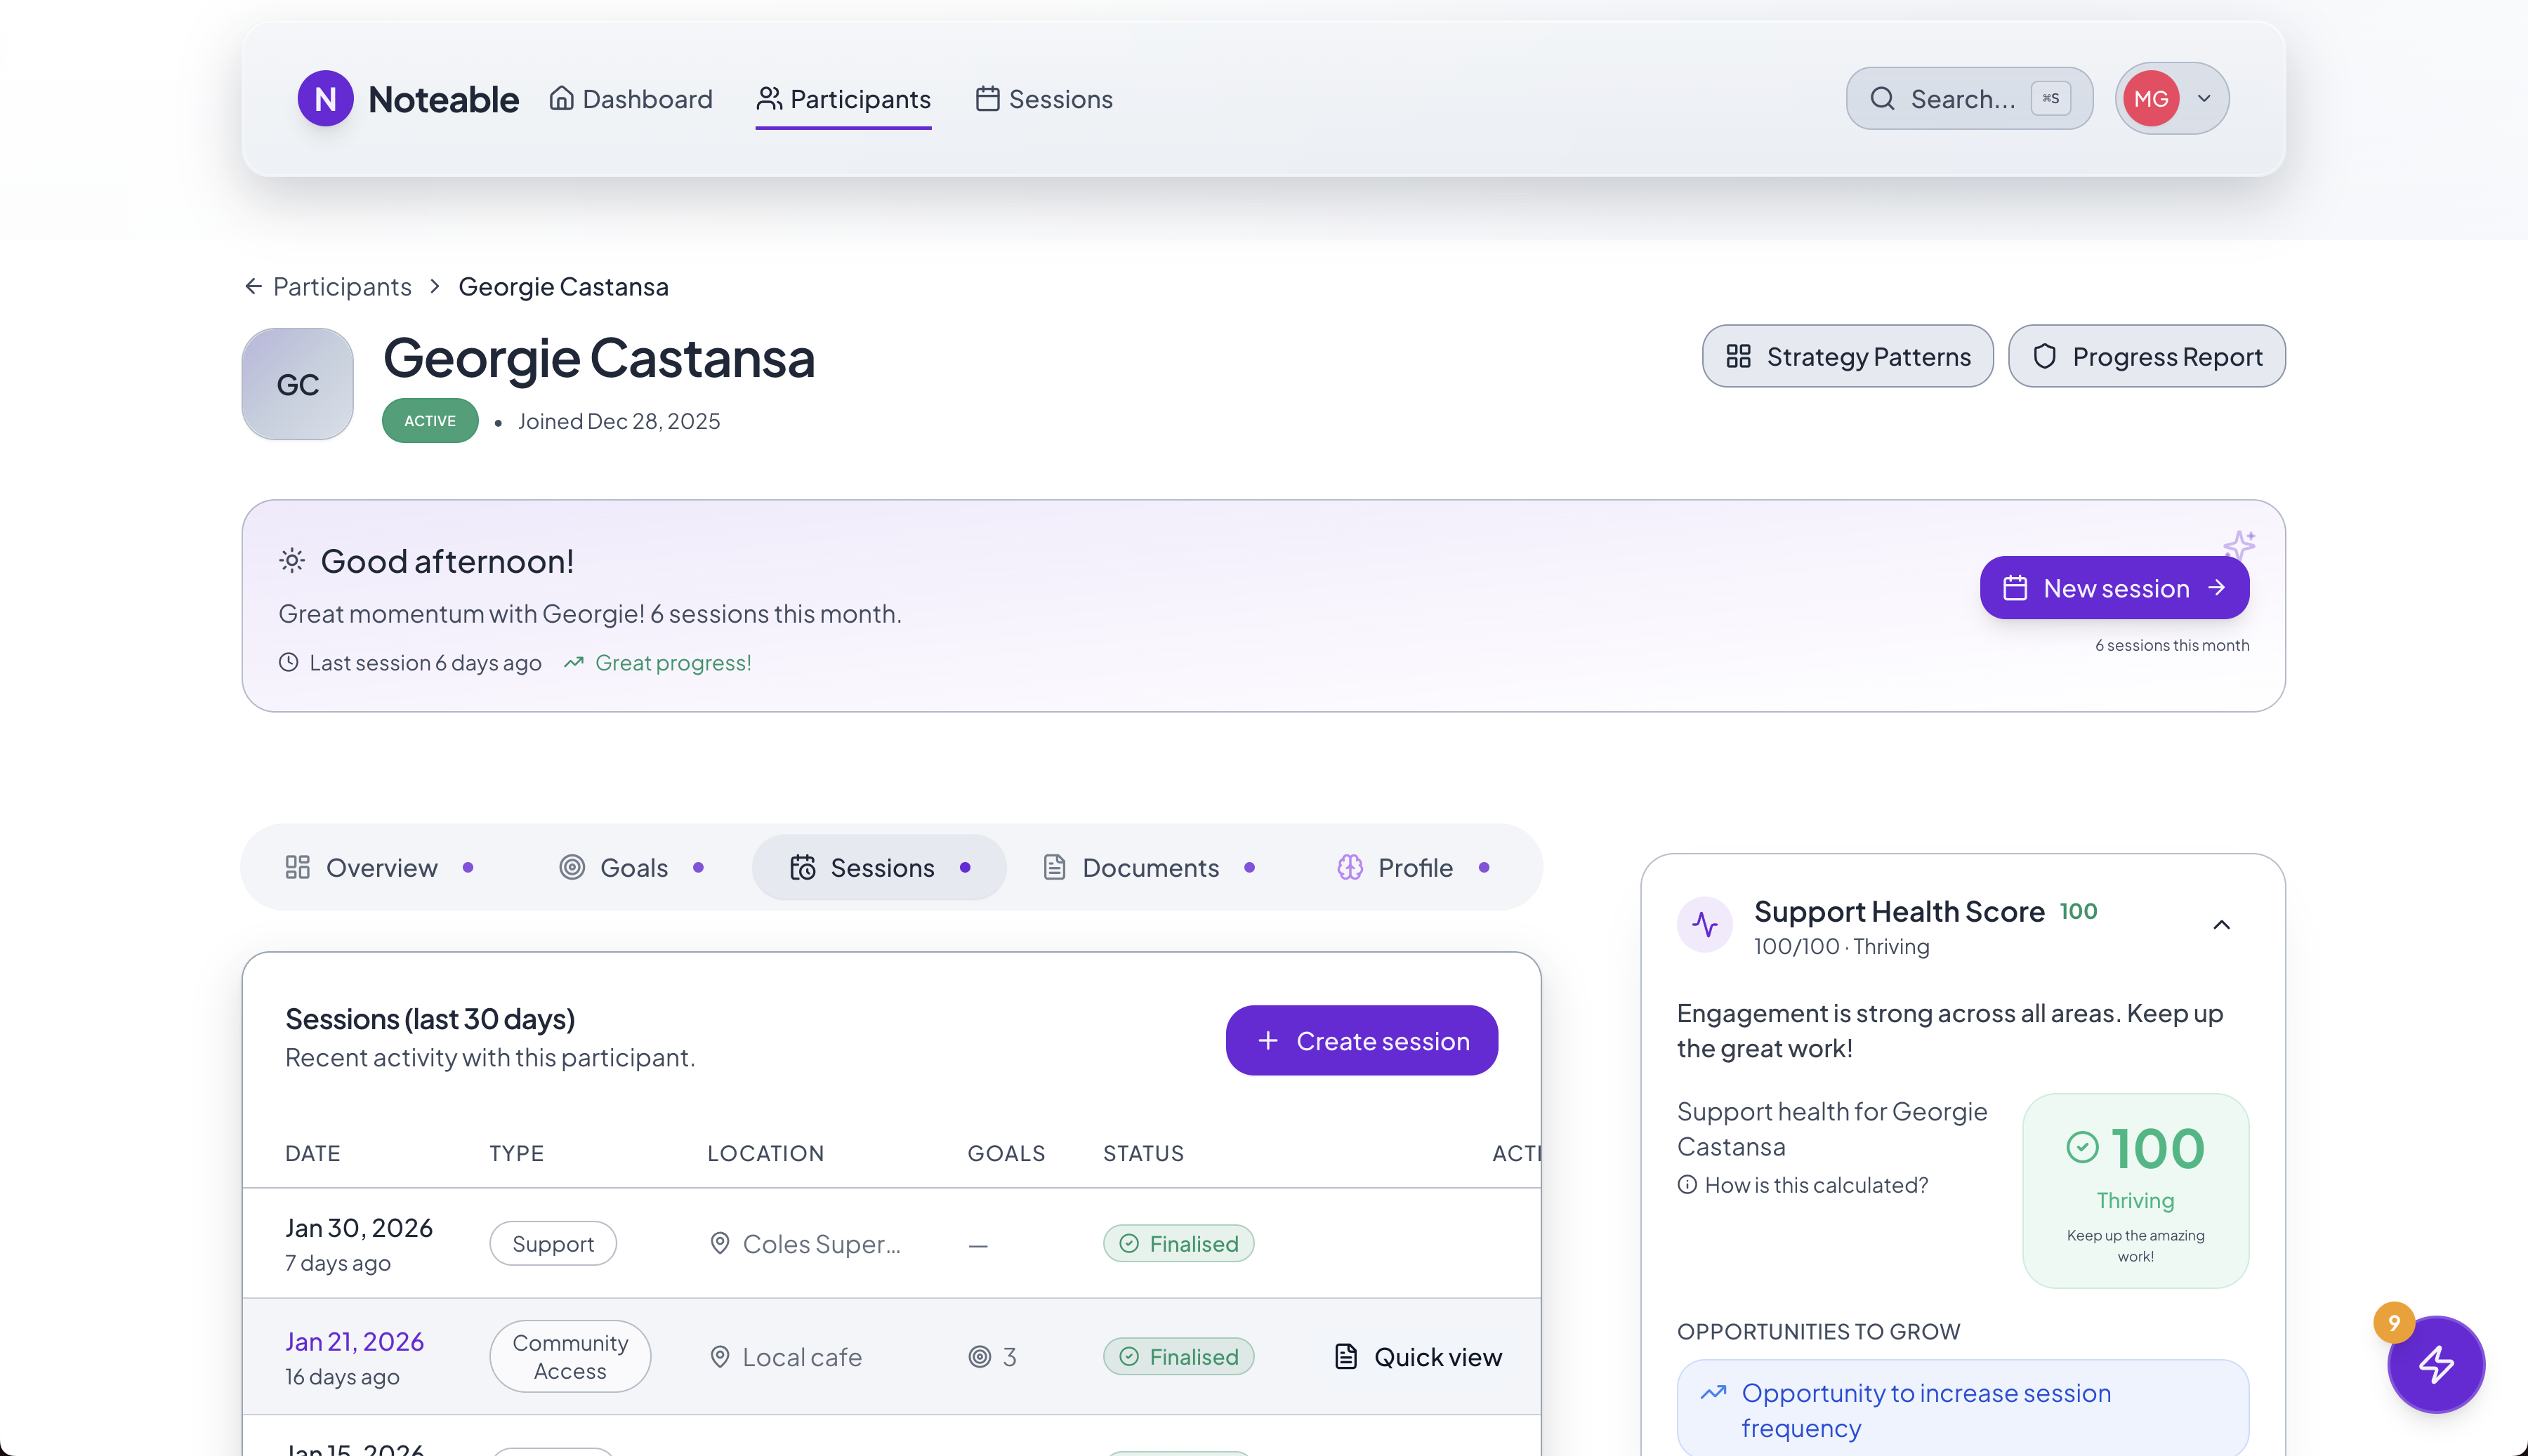This screenshot has height=1456, width=2528.
Task: Click the info icon next to How is this calculated
Action: [x=1687, y=1185]
